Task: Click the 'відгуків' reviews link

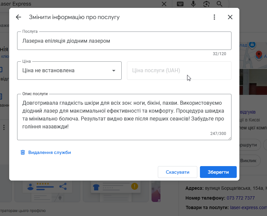Action: tap(248, 112)
